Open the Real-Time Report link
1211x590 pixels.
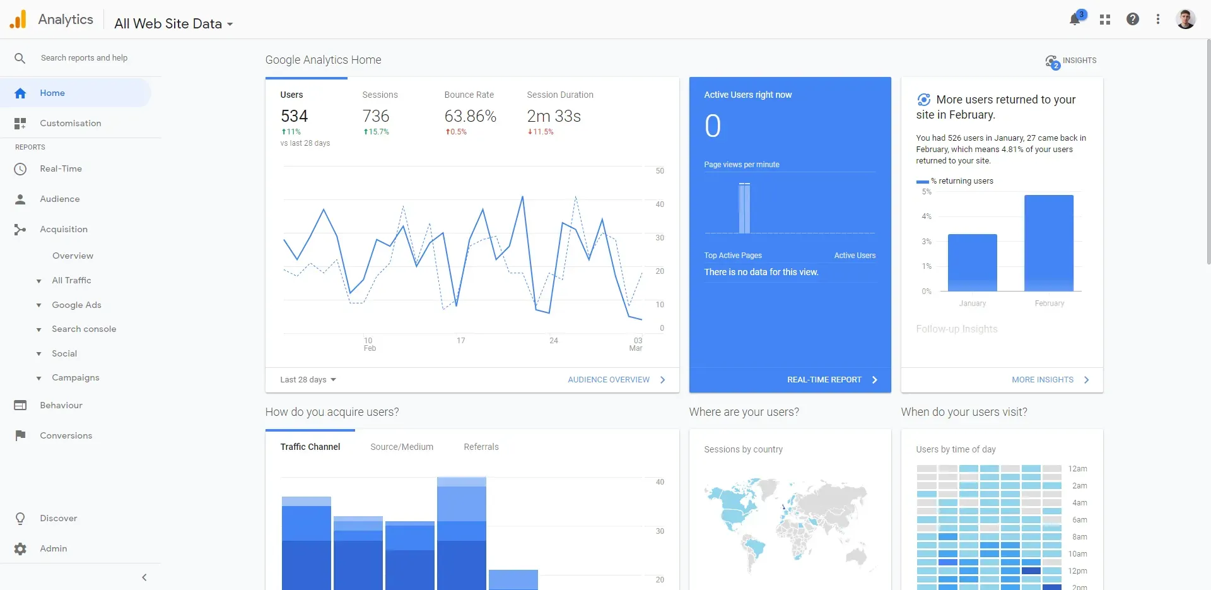point(824,380)
